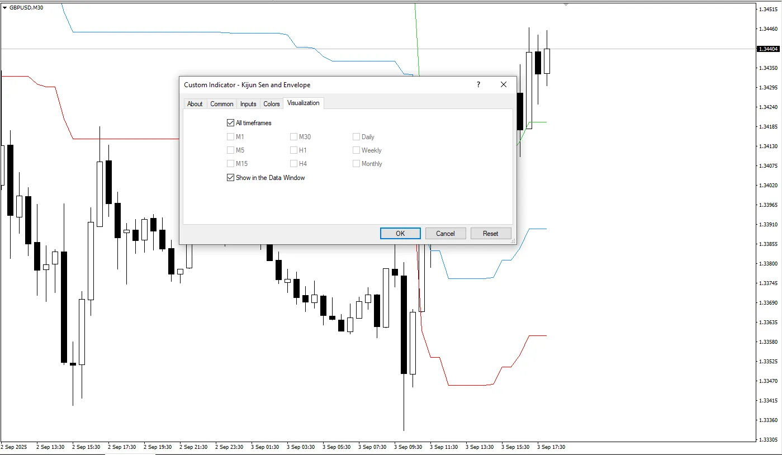Check the H1 timeframe box
The image size is (782, 455).
coord(294,150)
